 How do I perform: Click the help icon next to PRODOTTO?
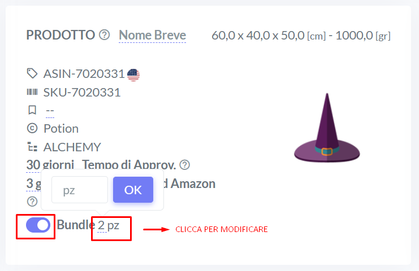tap(104, 34)
